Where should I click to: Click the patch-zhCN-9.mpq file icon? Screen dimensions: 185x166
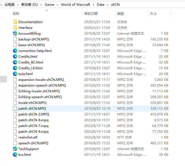[15, 131]
